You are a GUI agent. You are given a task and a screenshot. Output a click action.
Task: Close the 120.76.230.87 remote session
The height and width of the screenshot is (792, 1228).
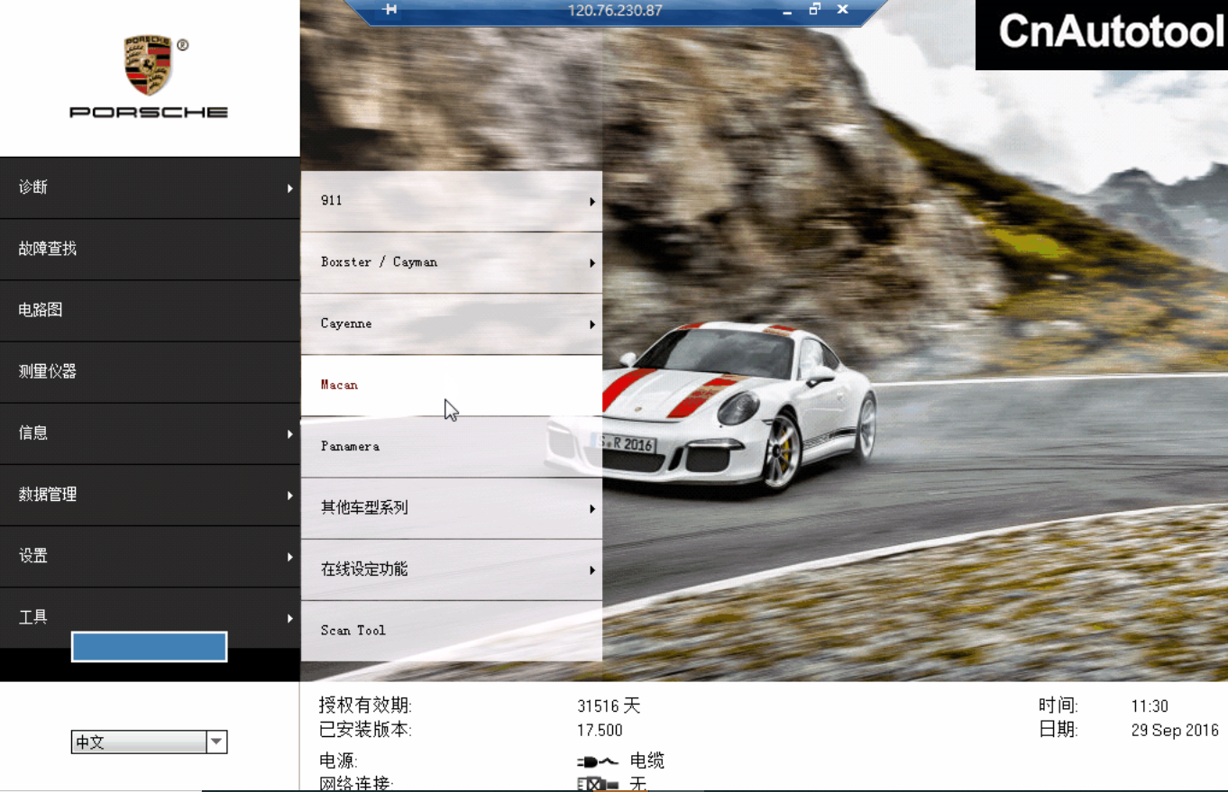[842, 9]
